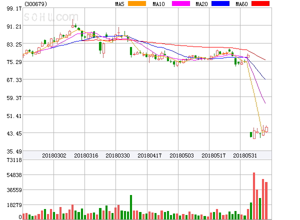Click the MA10 legend label

tap(158, 4)
